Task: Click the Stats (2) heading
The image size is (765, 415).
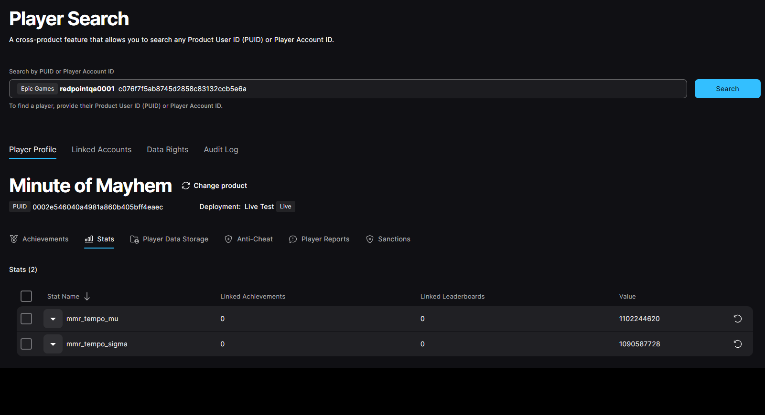Action: [23, 270]
